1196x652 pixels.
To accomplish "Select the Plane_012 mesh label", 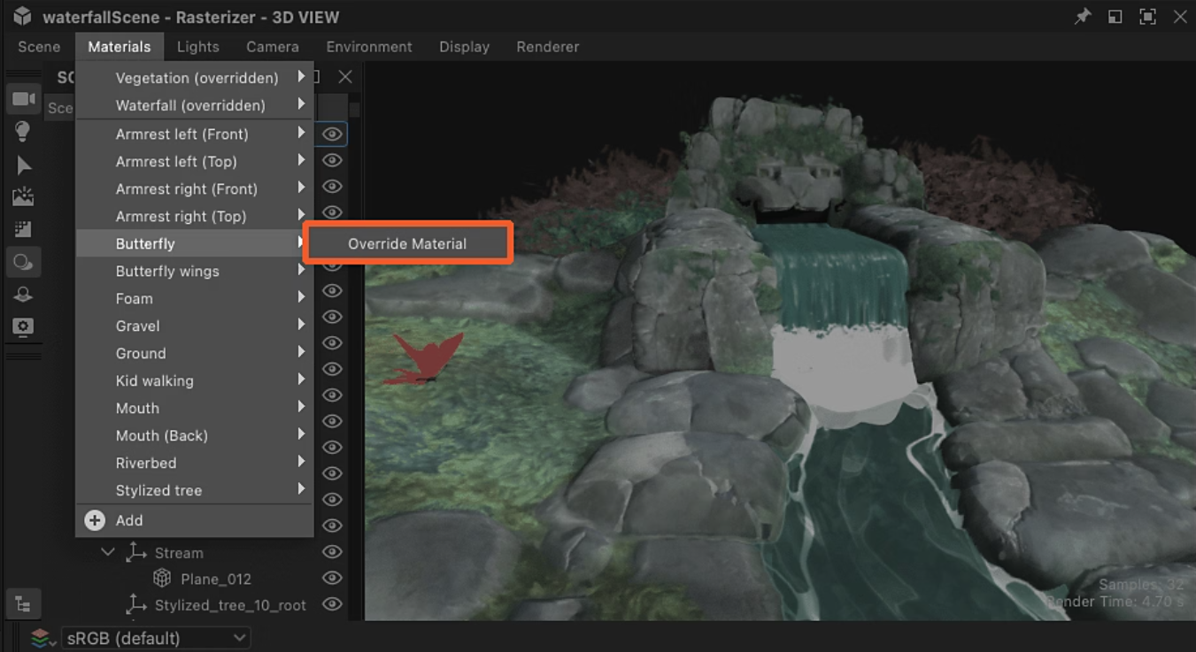I will tap(216, 579).
